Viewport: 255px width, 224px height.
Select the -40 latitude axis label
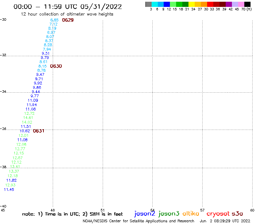(3, 206)
